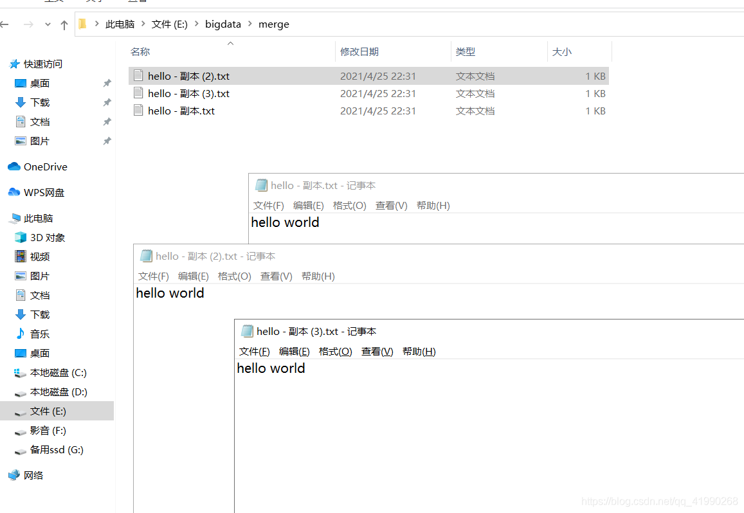Expand chevron after bigdata in breadcrumb
Viewport: 744px width, 513px height.
[250, 24]
